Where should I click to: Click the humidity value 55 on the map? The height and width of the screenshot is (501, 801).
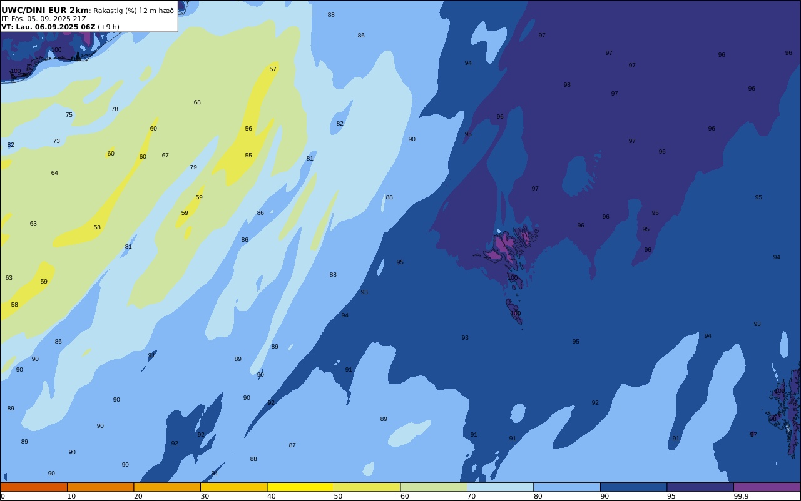tap(248, 156)
